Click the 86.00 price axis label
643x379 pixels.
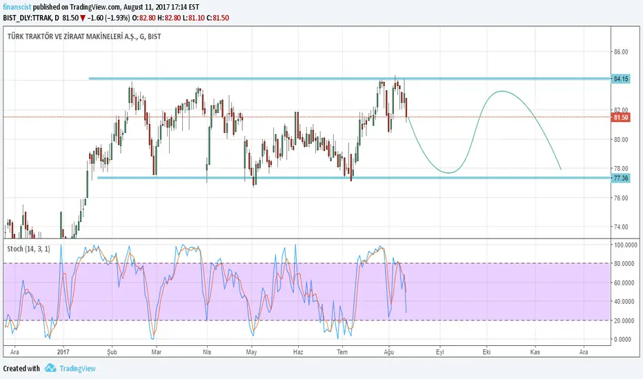point(621,52)
